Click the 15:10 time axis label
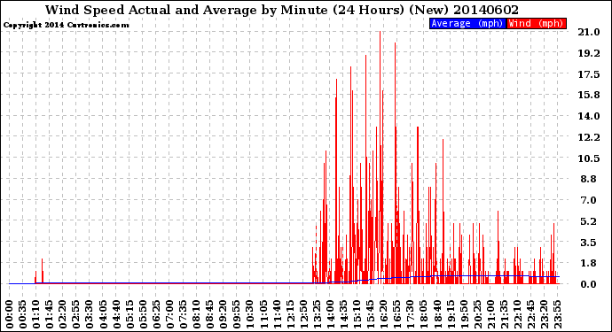Image resolution: width=612 pixels, height=332 pixels. (357, 314)
